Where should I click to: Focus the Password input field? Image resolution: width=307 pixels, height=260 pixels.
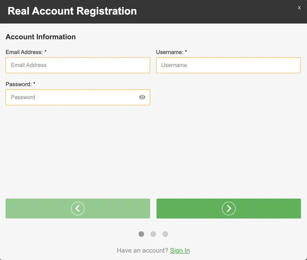click(x=72, y=97)
